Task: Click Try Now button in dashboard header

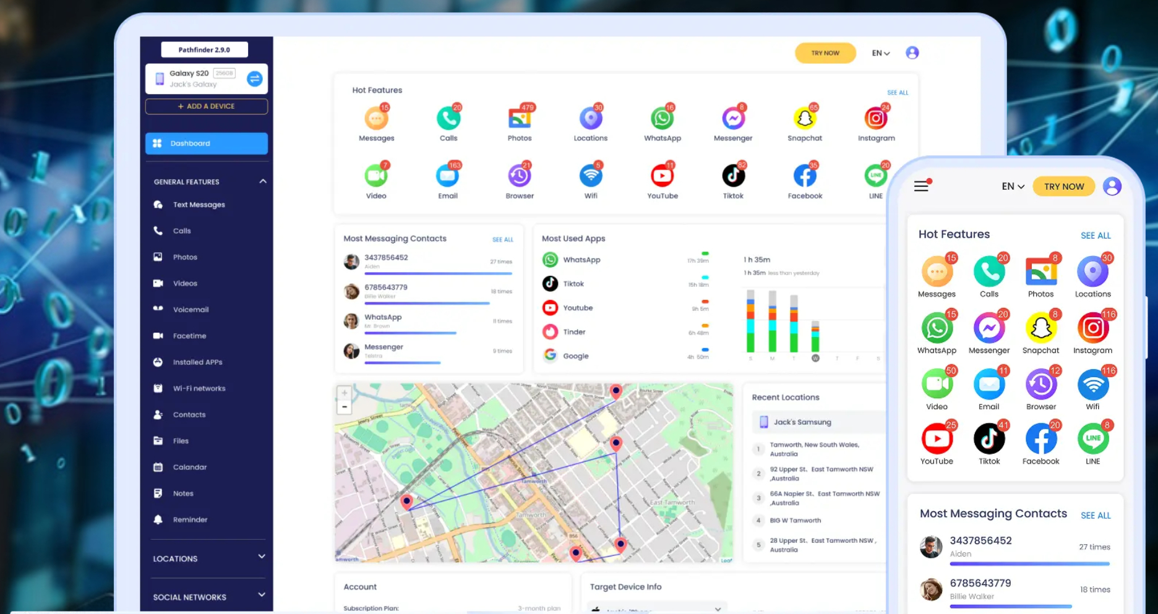Action: 825,53
